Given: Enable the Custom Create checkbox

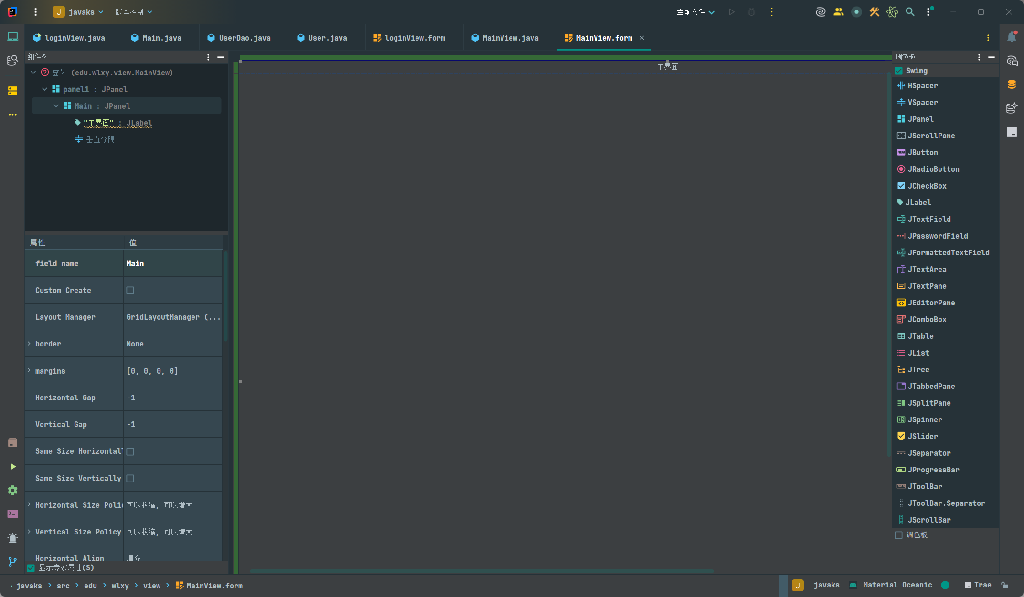Looking at the screenshot, I should [130, 290].
